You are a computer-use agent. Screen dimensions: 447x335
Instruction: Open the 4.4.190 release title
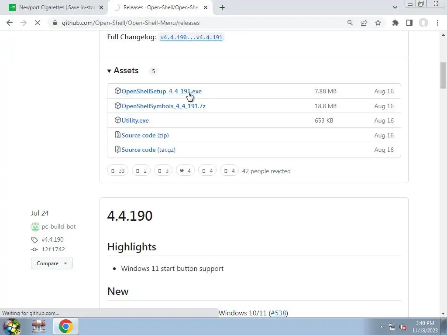click(130, 215)
